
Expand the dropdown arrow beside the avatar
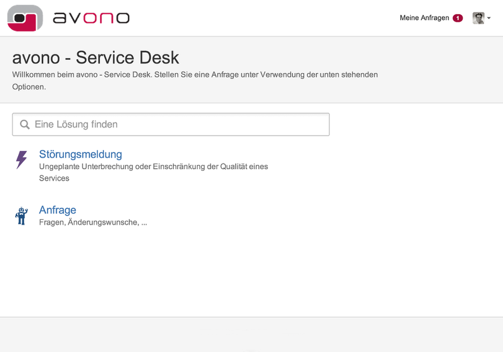pos(489,18)
